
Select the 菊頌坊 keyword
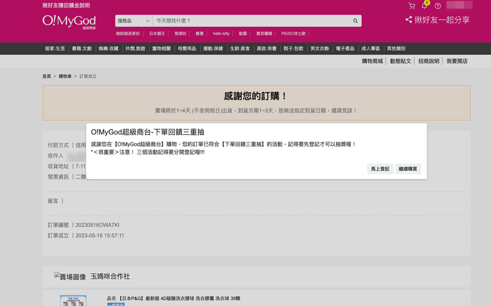pyautogui.click(x=180, y=34)
